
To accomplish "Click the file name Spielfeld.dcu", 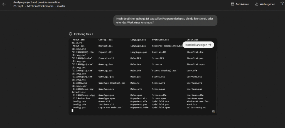I will point(161,101).
